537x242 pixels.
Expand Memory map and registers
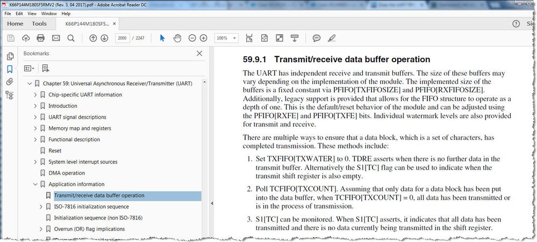[x=35, y=128]
